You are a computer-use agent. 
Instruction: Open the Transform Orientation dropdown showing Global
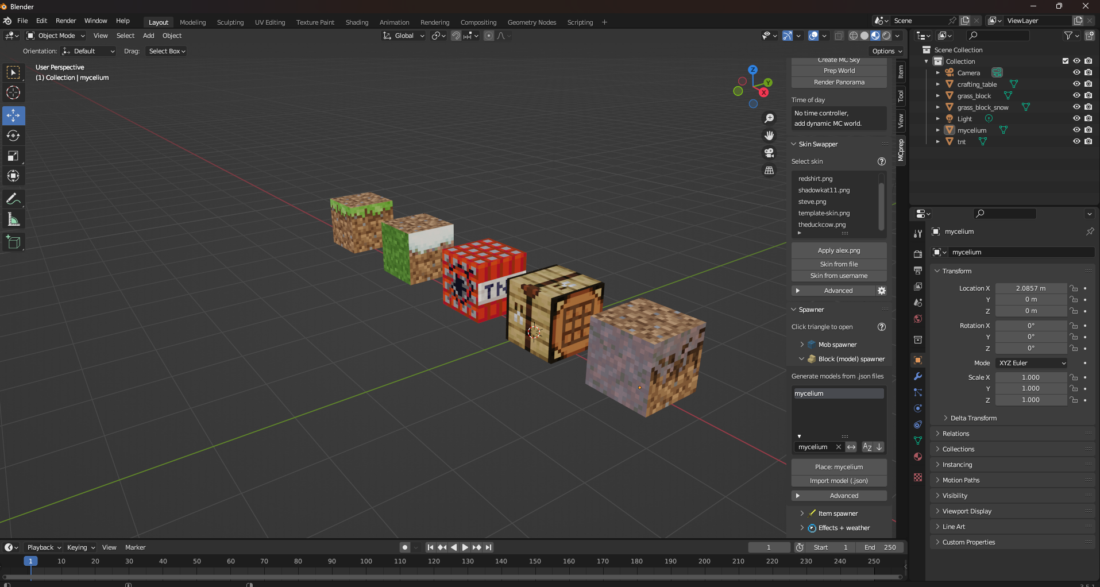pos(403,36)
